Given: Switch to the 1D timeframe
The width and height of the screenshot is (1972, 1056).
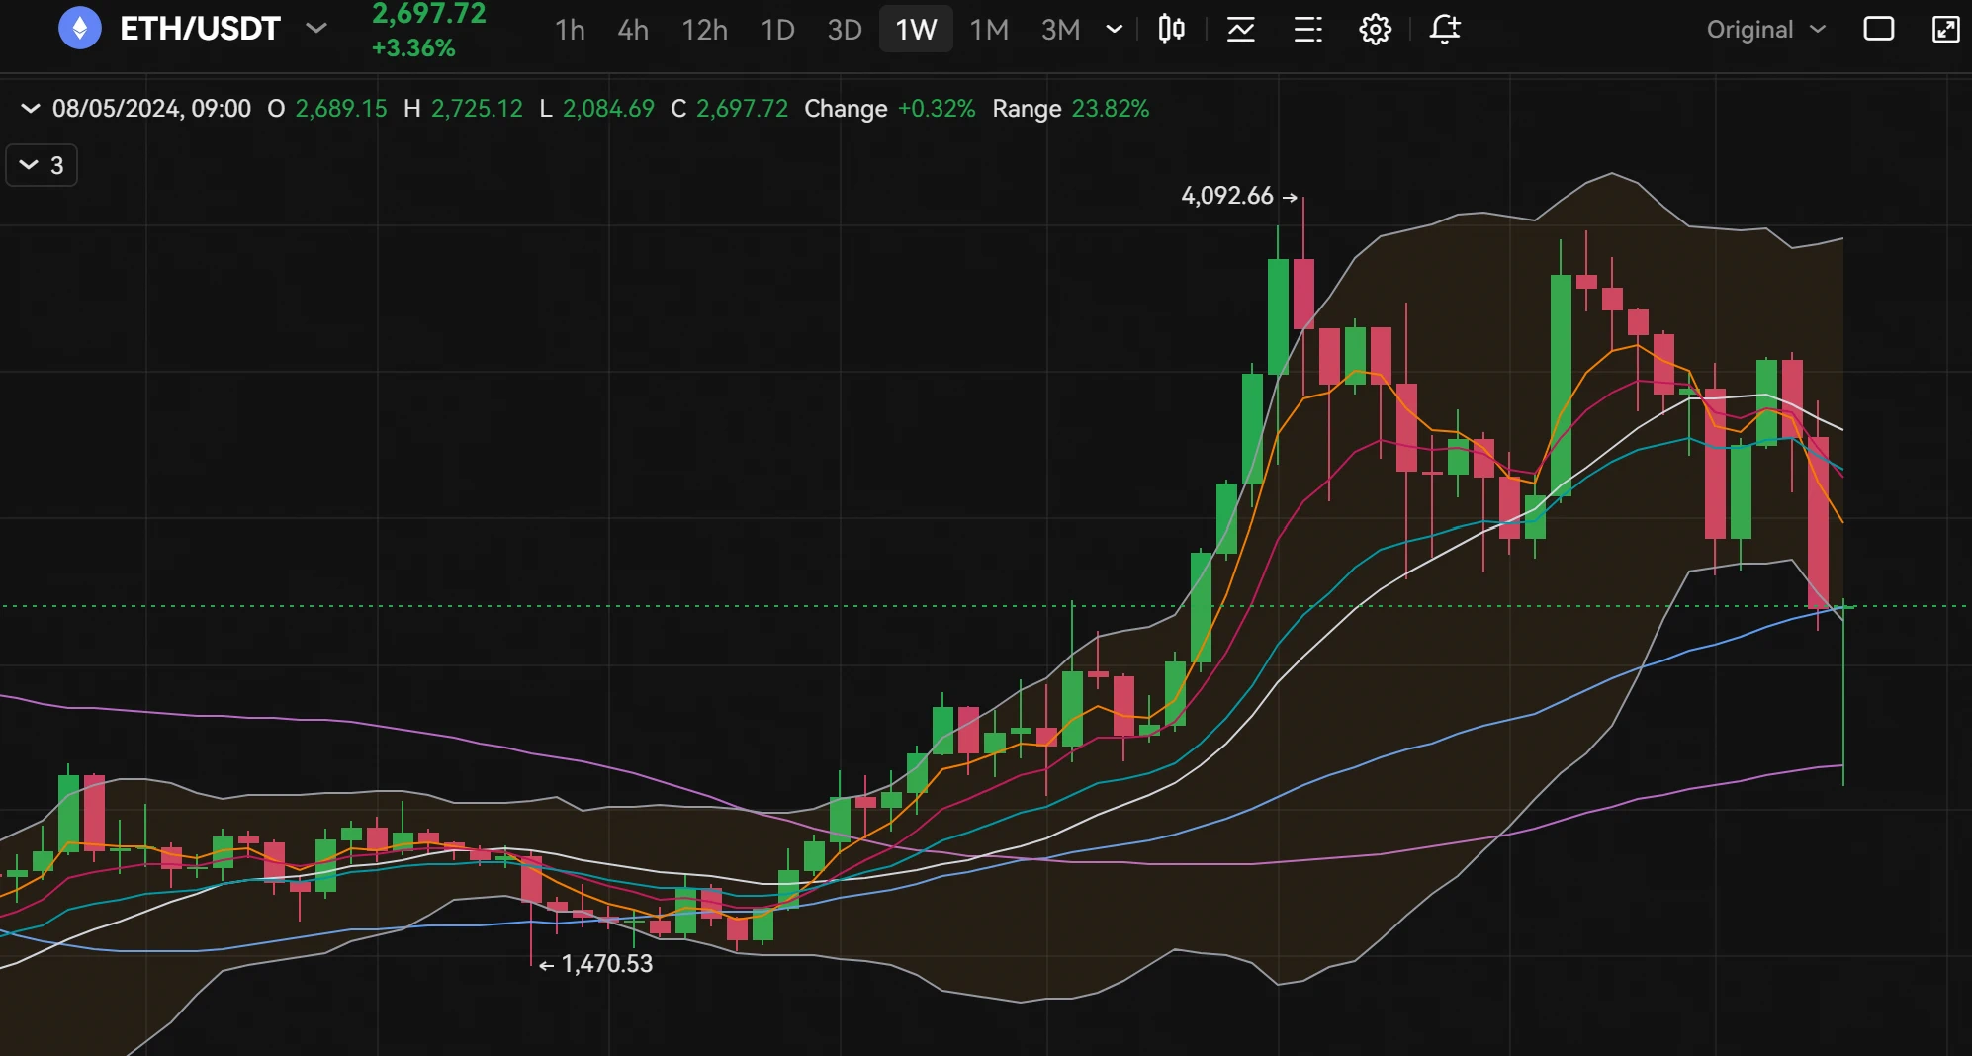Looking at the screenshot, I should point(777,30).
